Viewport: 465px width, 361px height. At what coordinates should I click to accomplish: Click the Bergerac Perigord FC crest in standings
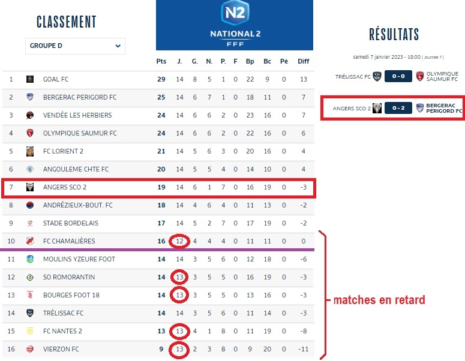click(x=30, y=97)
